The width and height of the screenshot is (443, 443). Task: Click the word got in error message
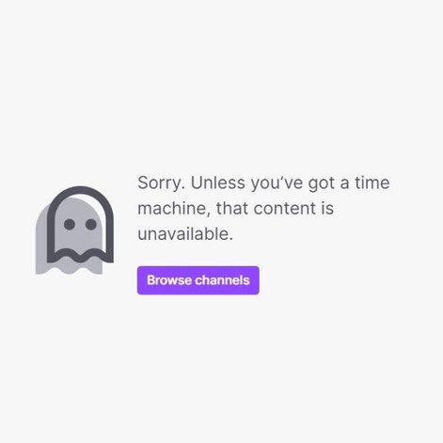[322, 183]
